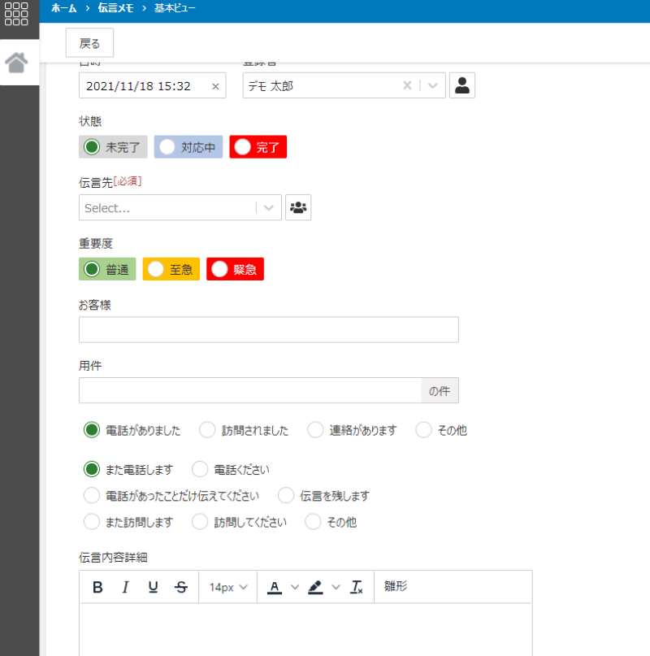Expand the 登録者 dropdown arrow
Screen dimensions: 650x656
(433, 85)
